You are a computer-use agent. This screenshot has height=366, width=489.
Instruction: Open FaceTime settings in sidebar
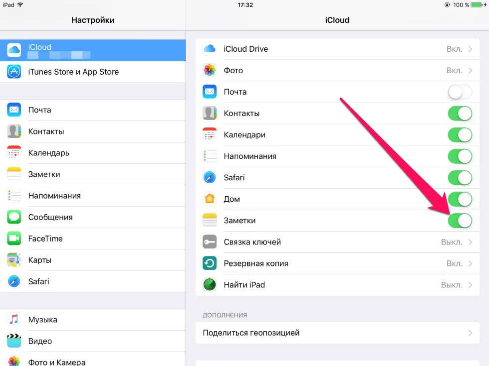click(93, 239)
